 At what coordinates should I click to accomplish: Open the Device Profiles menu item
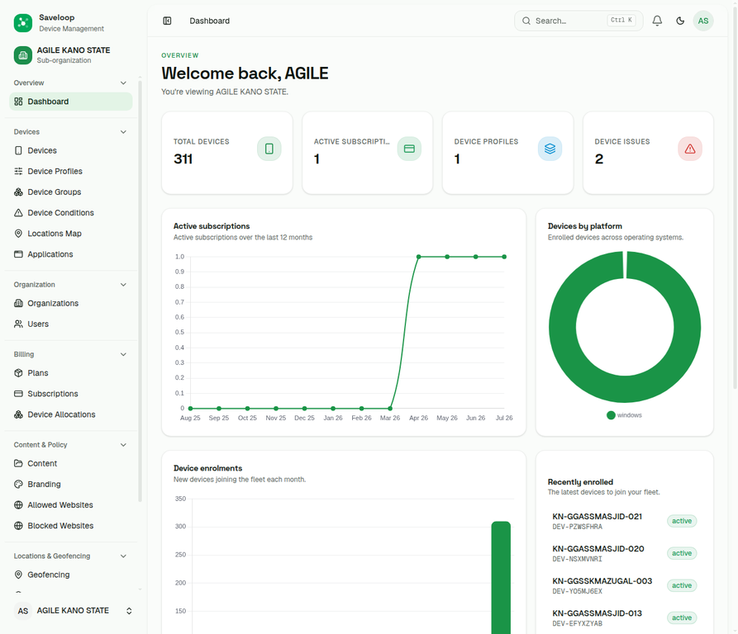(70, 171)
